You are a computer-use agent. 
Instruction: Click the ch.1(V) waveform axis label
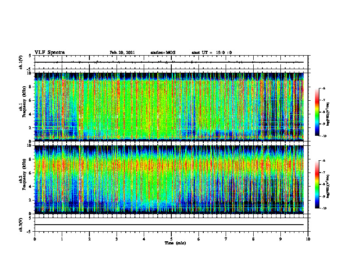click(x=21, y=62)
